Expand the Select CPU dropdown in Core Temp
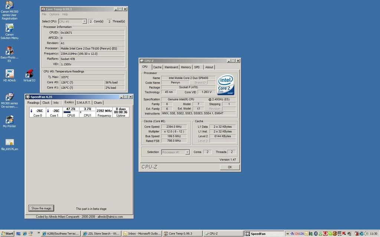Screen dimensions: 380x237 84,21
